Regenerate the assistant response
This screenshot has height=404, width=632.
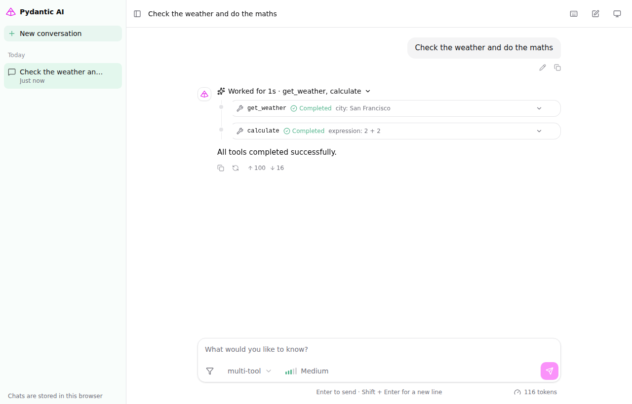[236, 168]
